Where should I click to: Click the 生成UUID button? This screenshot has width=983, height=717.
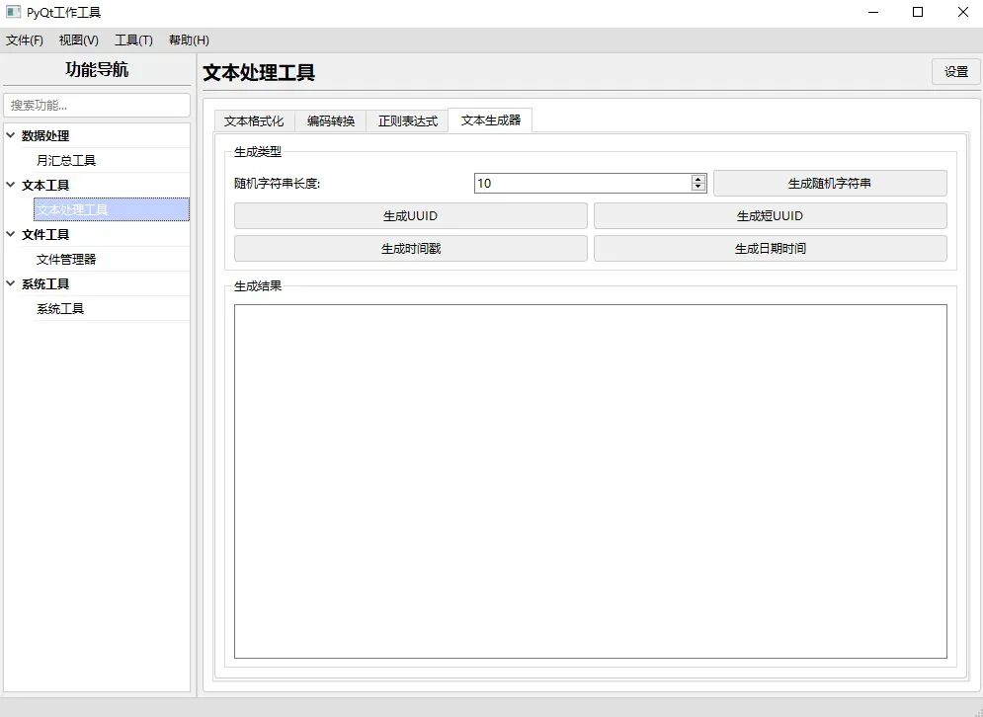click(x=411, y=215)
